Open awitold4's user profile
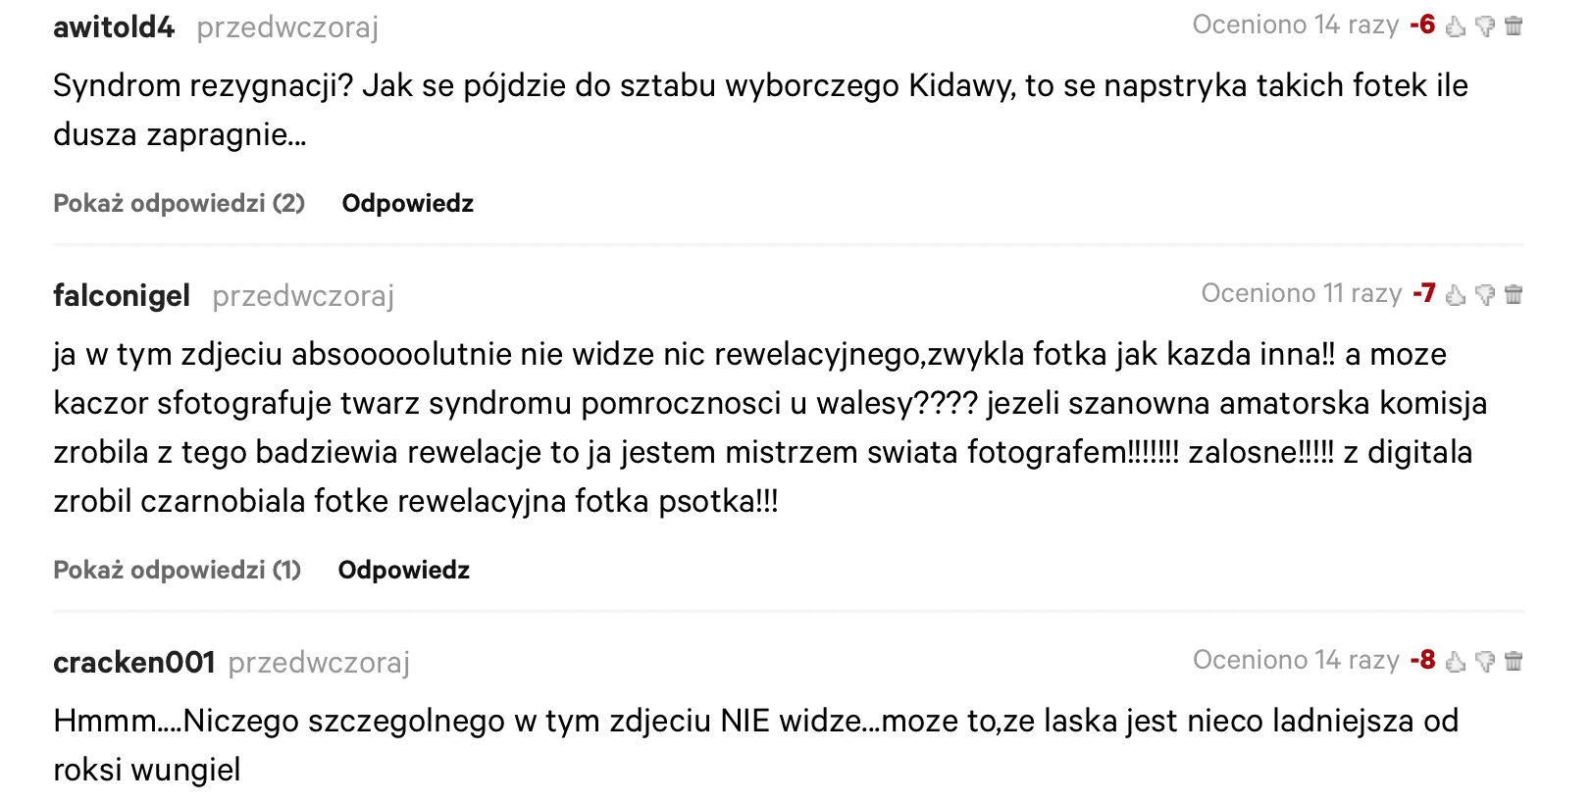Viewport: 1593px width, 802px height. pyautogui.click(x=114, y=26)
